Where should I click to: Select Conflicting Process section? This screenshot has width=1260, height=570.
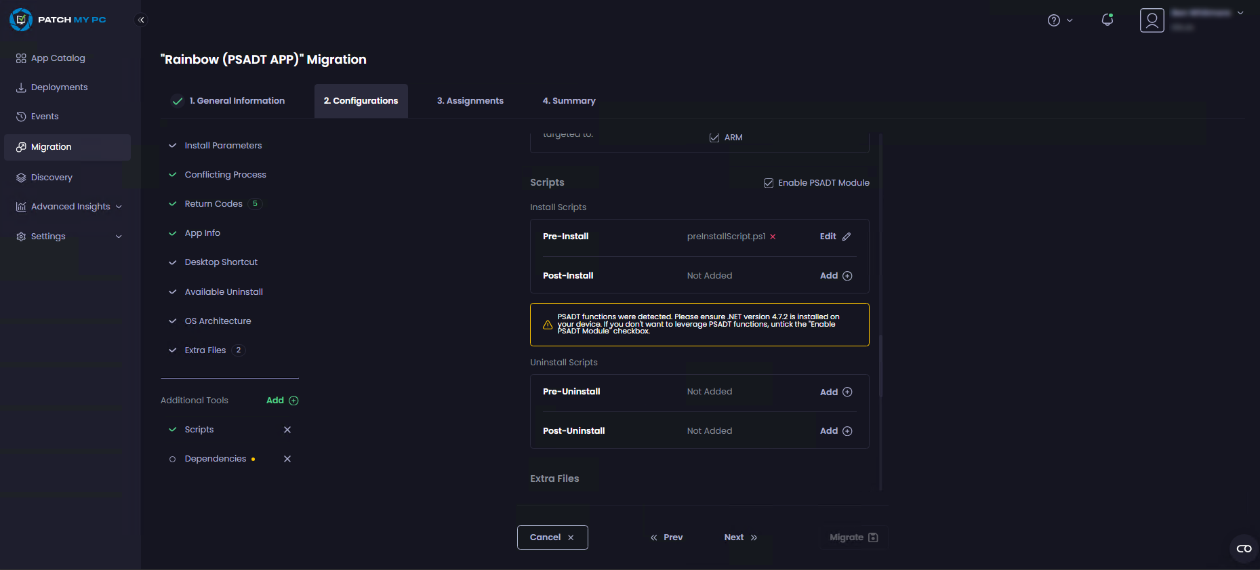tap(225, 175)
